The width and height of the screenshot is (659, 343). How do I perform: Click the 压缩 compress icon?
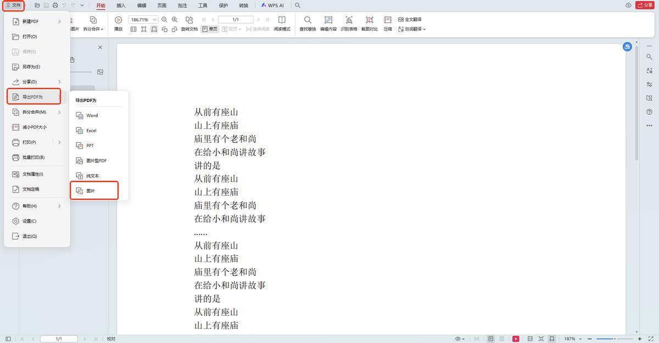pos(388,20)
